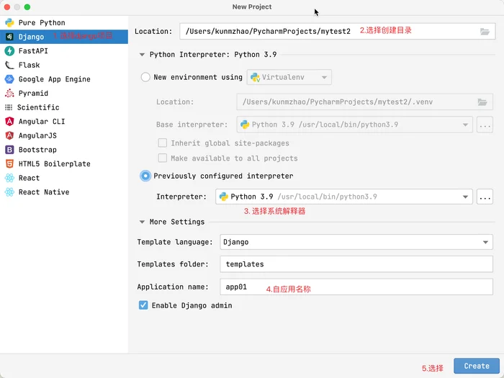Click the Virtualenv Python icon in the dropdown
The height and width of the screenshot is (378, 504).
(x=255, y=78)
